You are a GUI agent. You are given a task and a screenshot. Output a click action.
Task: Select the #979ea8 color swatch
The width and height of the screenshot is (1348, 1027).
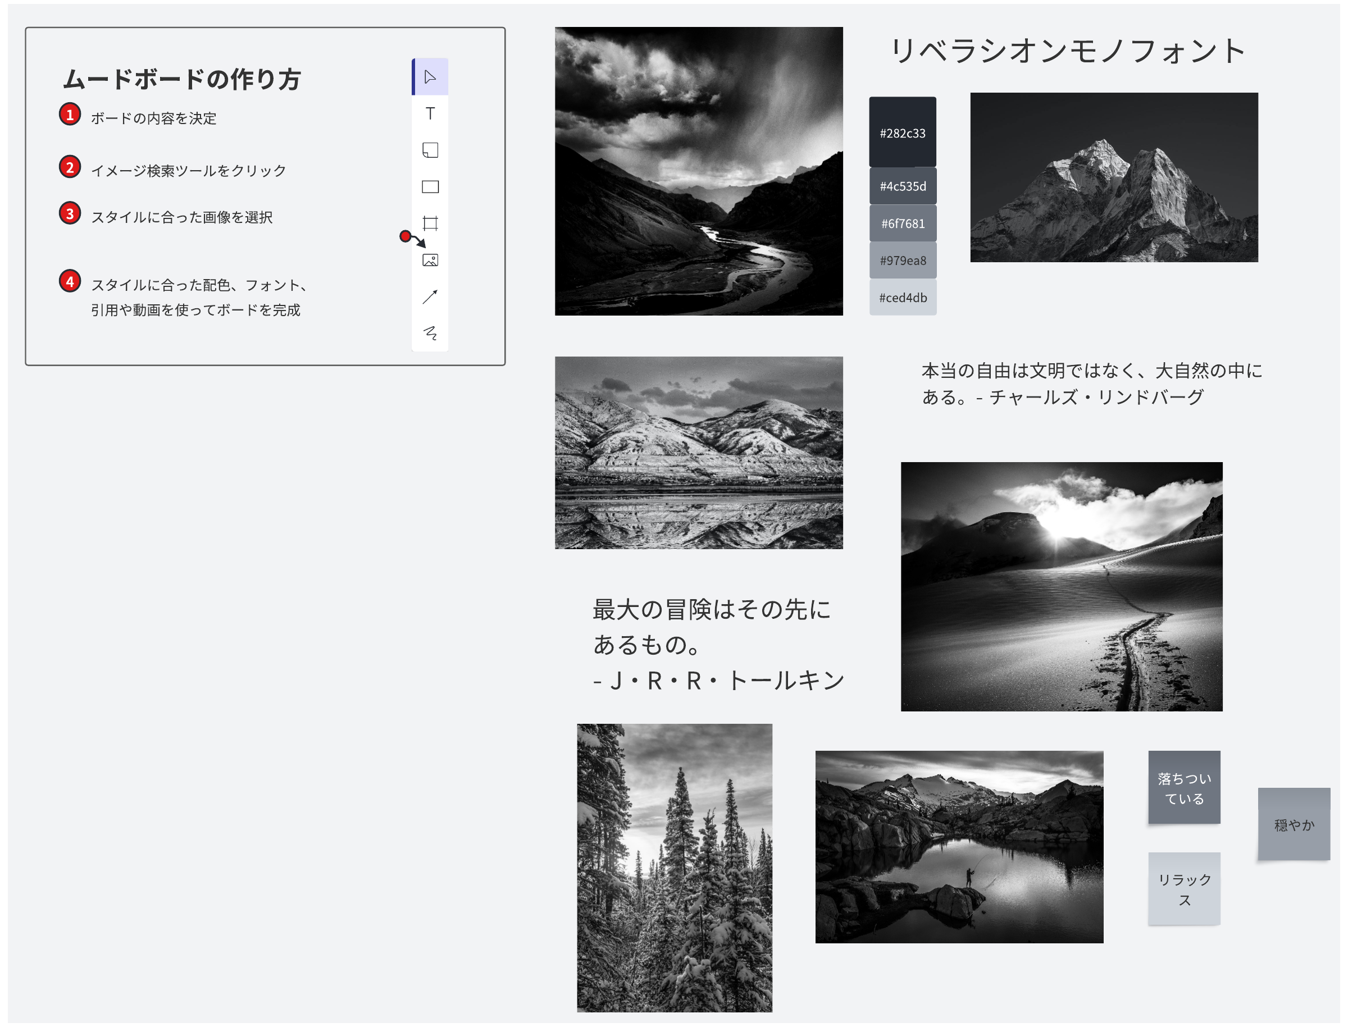pos(903,261)
